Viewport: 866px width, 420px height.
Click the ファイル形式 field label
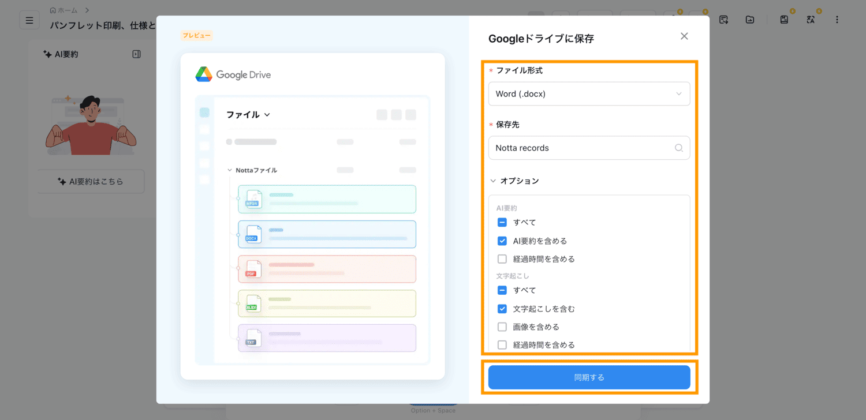(x=519, y=70)
